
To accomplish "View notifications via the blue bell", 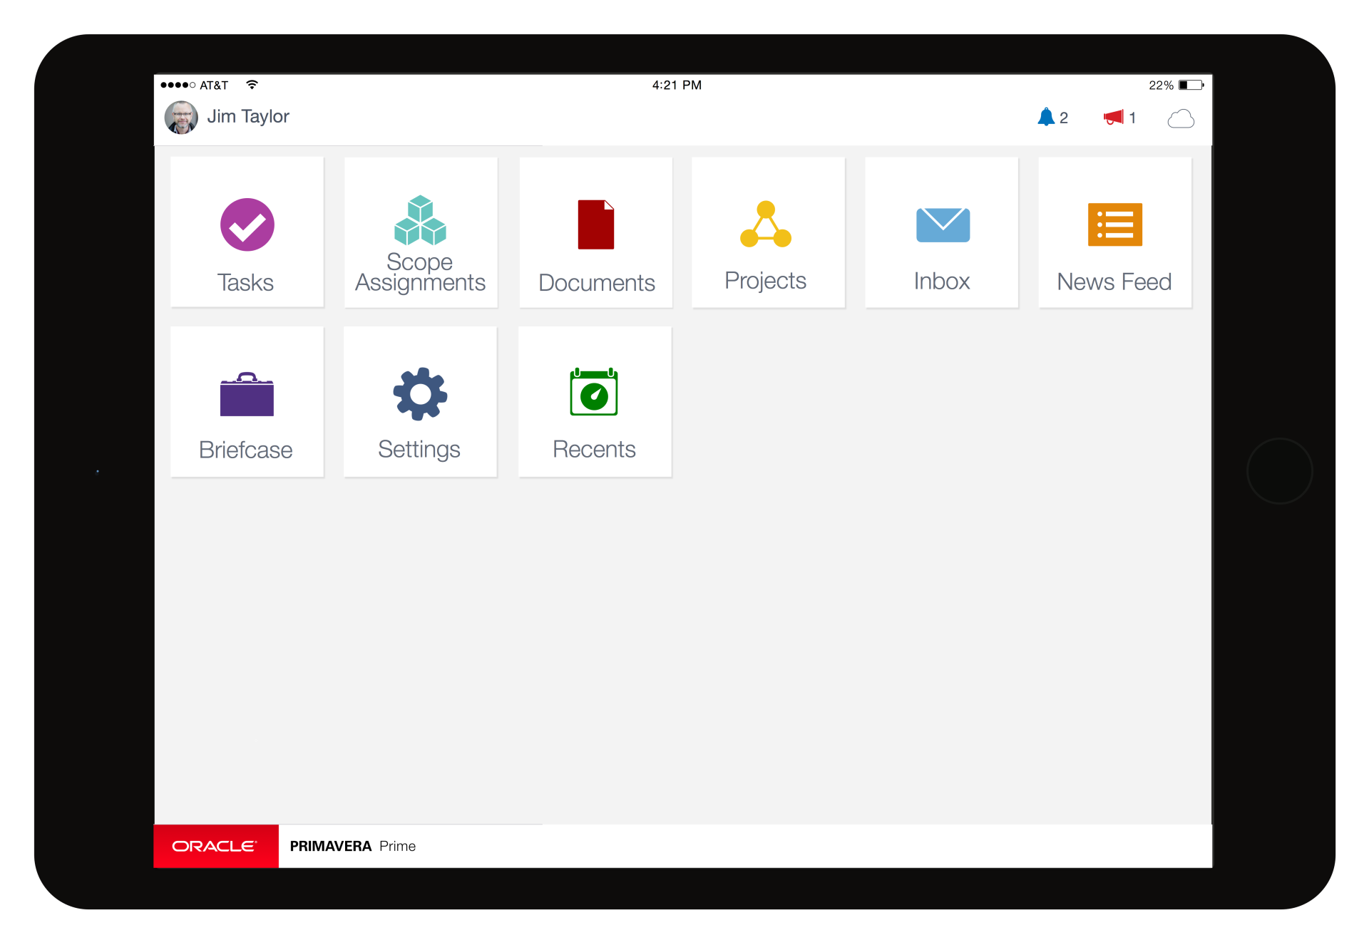I will (1045, 118).
